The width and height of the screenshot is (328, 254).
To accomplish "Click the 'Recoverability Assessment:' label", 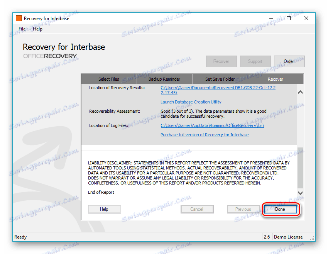I will pyautogui.click(x=115, y=111).
